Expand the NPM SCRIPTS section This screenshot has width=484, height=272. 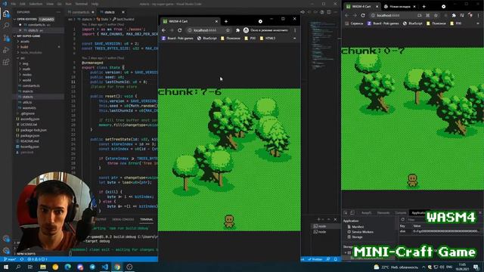click(x=26, y=254)
